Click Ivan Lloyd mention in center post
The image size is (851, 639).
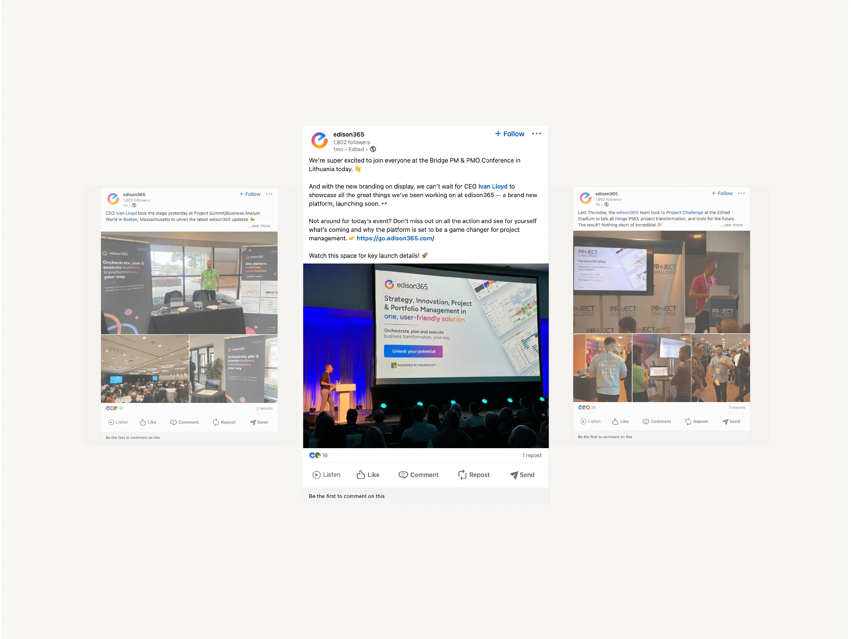coord(493,187)
